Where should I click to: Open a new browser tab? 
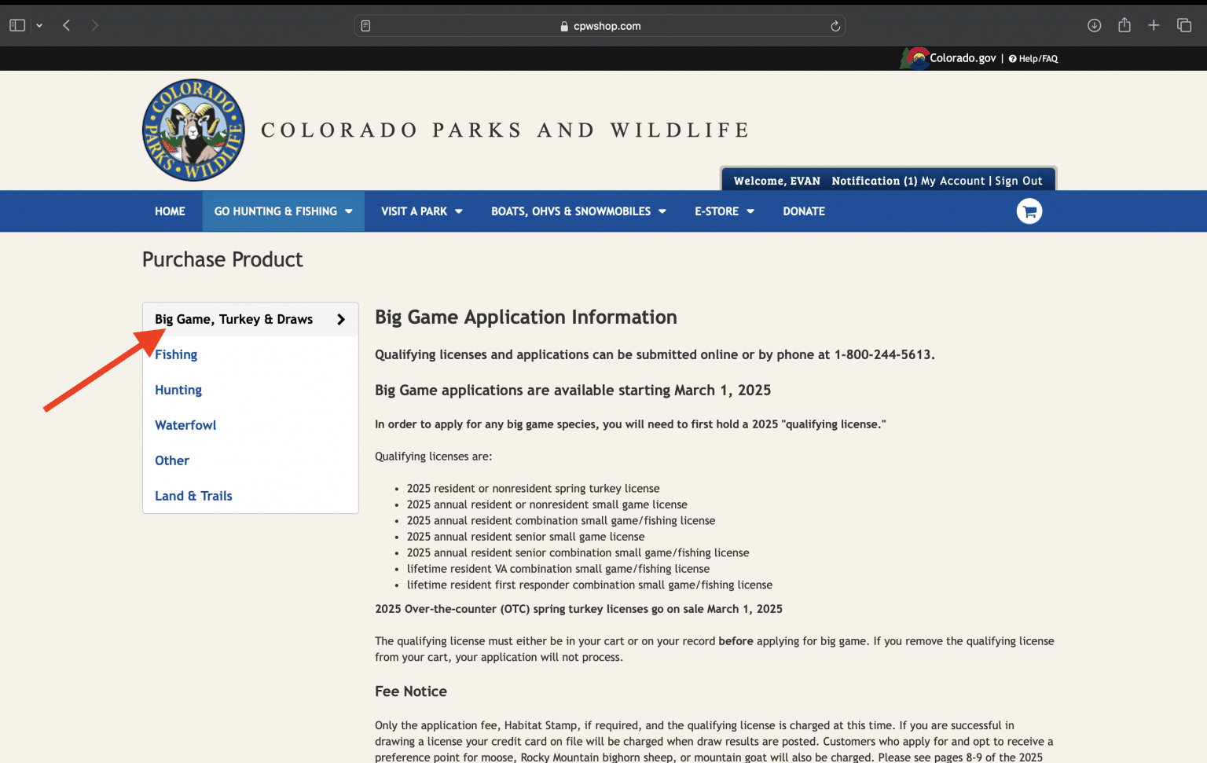(x=1154, y=24)
